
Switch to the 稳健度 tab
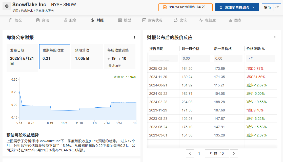(x=208, y=20)
